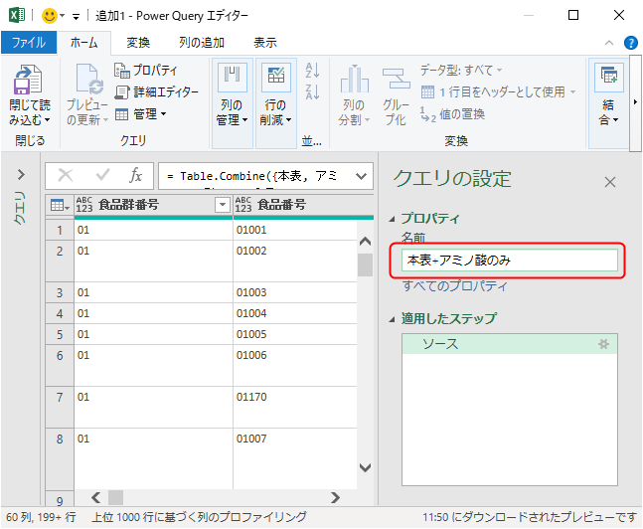Image resolution: width=643 pixels, height=529 pixels.
Task: Switch to the 変換 ribbon tab
Action: [138, 43]
